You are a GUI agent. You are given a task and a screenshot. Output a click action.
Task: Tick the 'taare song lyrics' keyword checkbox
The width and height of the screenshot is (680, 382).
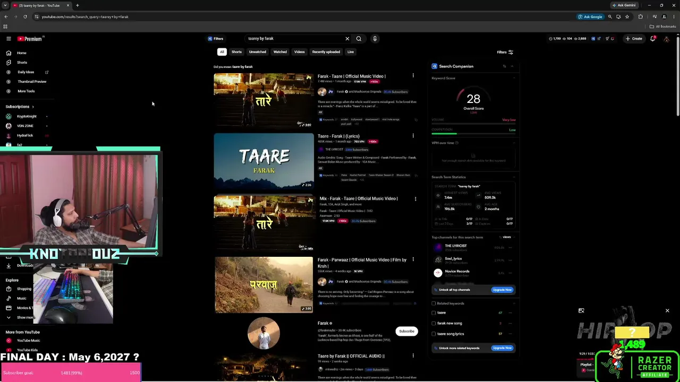[x=433, y=334]
